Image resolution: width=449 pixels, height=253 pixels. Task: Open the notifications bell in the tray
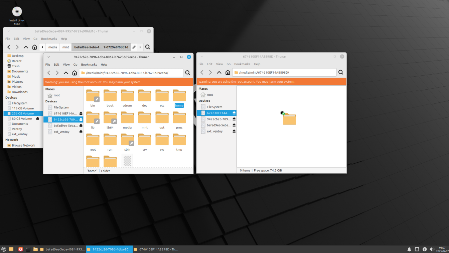pos(409,249)
